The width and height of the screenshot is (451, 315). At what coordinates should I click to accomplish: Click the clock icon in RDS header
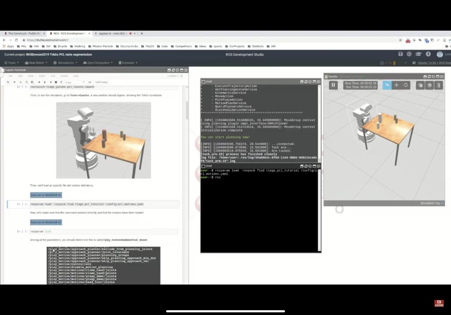click(428, 54)
